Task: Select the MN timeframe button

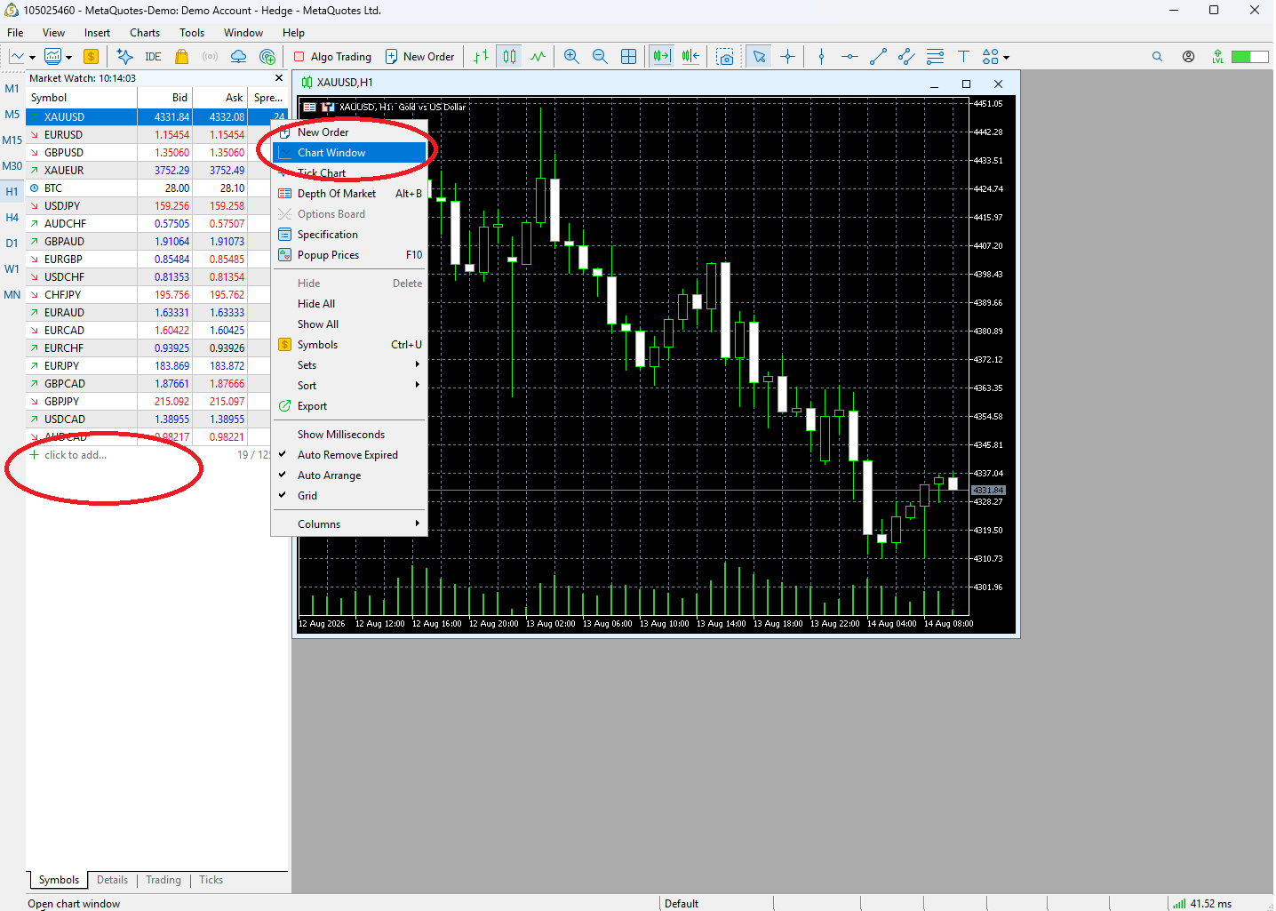Action: pos(12,294)
